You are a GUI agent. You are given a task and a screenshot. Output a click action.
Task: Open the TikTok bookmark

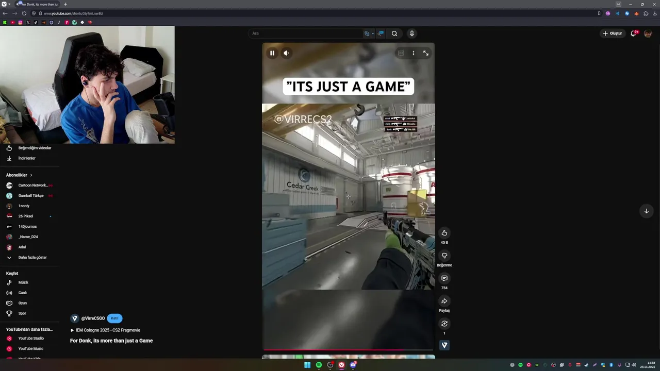click(36, 23)
